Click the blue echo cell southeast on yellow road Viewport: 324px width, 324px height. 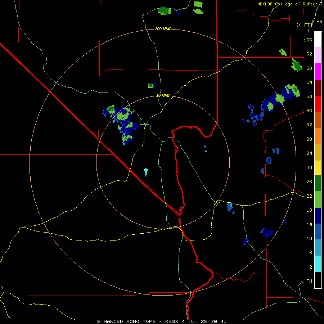230,207
